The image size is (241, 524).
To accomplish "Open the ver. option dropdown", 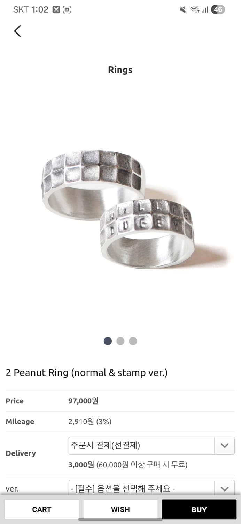I will coord(151,488).
